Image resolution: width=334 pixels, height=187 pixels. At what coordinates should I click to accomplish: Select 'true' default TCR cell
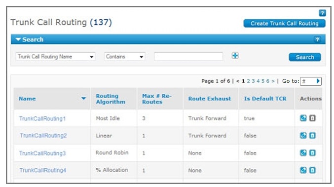pos(249,118)
